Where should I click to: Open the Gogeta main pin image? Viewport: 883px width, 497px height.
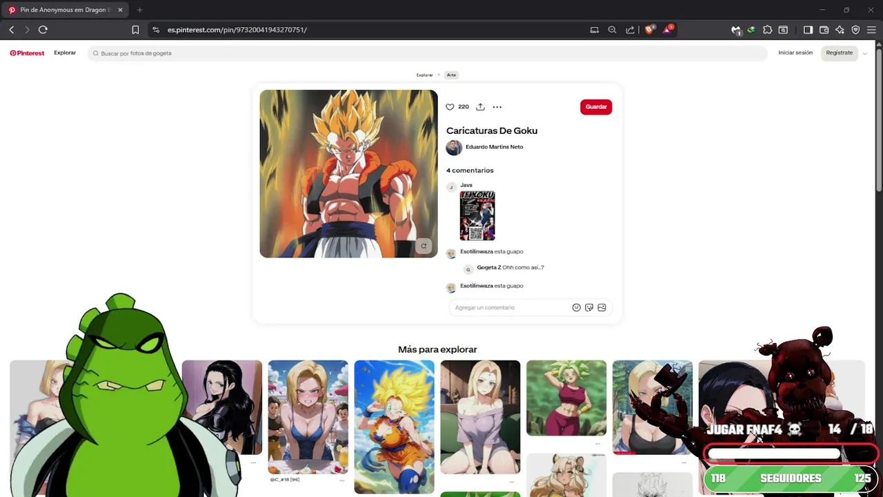tap(348, 174)
